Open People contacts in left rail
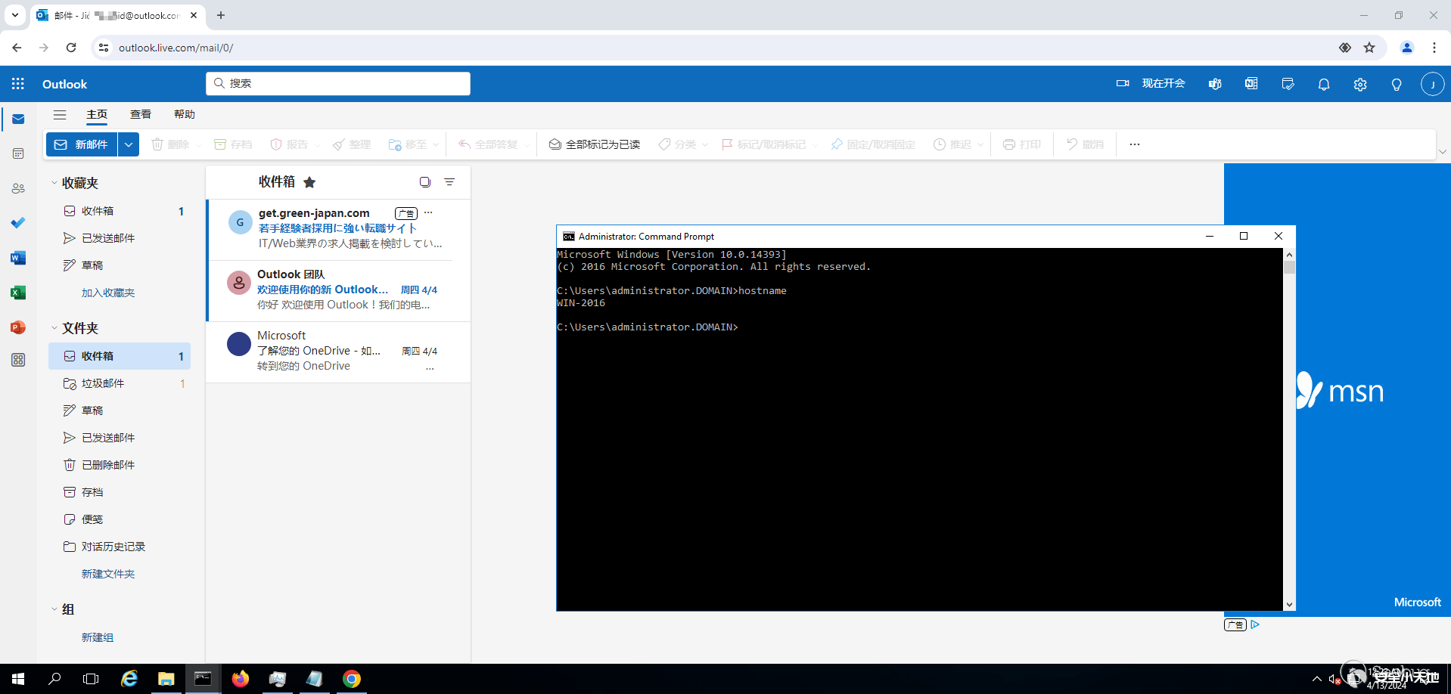This screenshot has height=694, width=1451. coord(18,188)
